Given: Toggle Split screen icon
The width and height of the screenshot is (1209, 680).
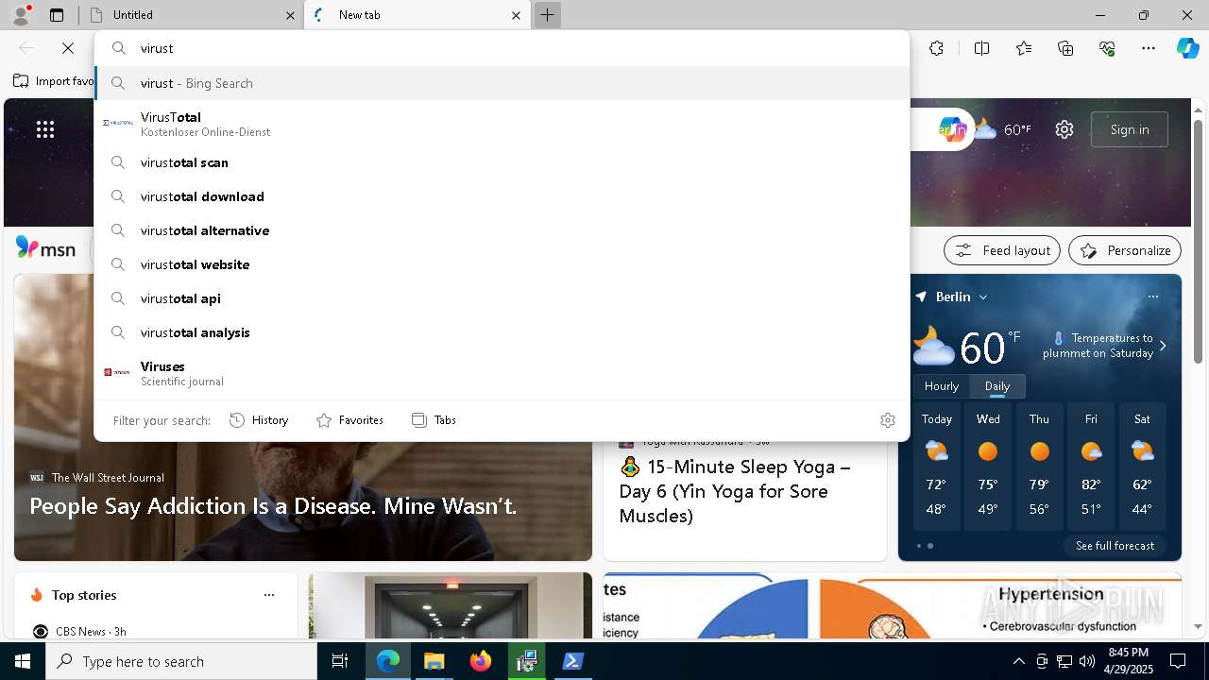Looking at the screenshot, I should (x=981, y=48).
